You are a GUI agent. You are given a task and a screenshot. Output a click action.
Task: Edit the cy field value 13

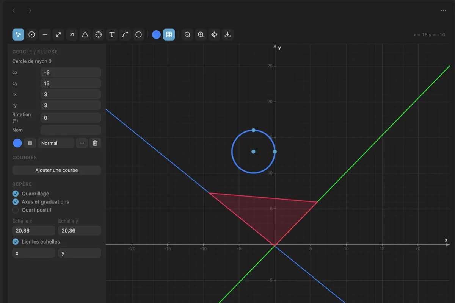pyautogui.click(x=71, y=83)
